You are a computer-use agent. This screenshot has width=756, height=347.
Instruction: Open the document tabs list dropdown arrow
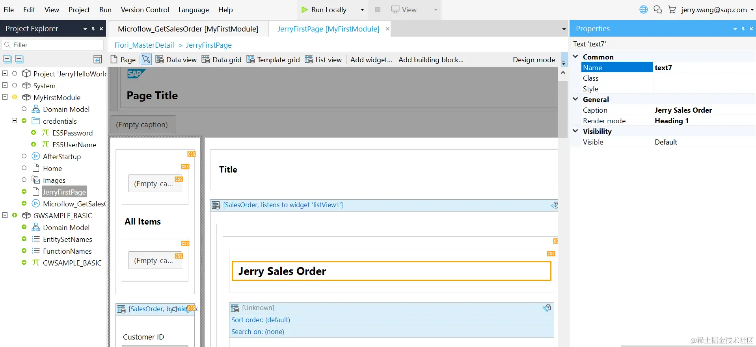click(564, 29)
